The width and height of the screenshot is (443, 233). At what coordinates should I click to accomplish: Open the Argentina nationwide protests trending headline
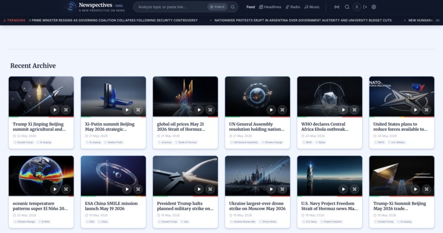[303, 20]
